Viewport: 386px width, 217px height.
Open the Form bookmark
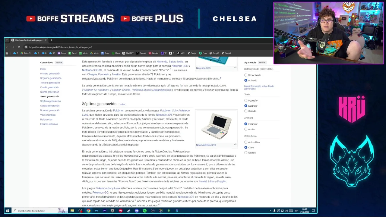tap(62, 53)
